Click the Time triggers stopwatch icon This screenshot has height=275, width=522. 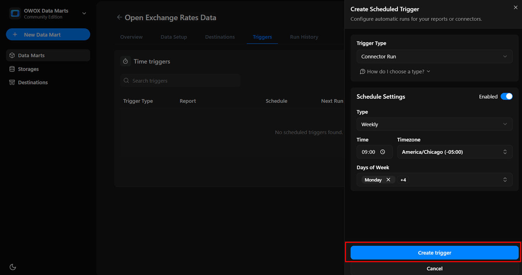125,61
